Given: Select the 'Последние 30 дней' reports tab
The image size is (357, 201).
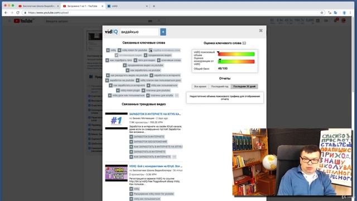Looking at the screenshot, I should [244, 87].
